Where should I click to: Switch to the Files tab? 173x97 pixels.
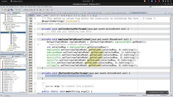[x=9, y=13]
